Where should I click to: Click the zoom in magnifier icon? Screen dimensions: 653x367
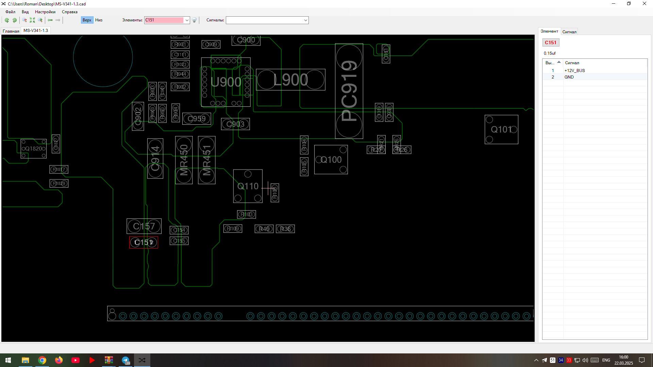coord(40,20)
